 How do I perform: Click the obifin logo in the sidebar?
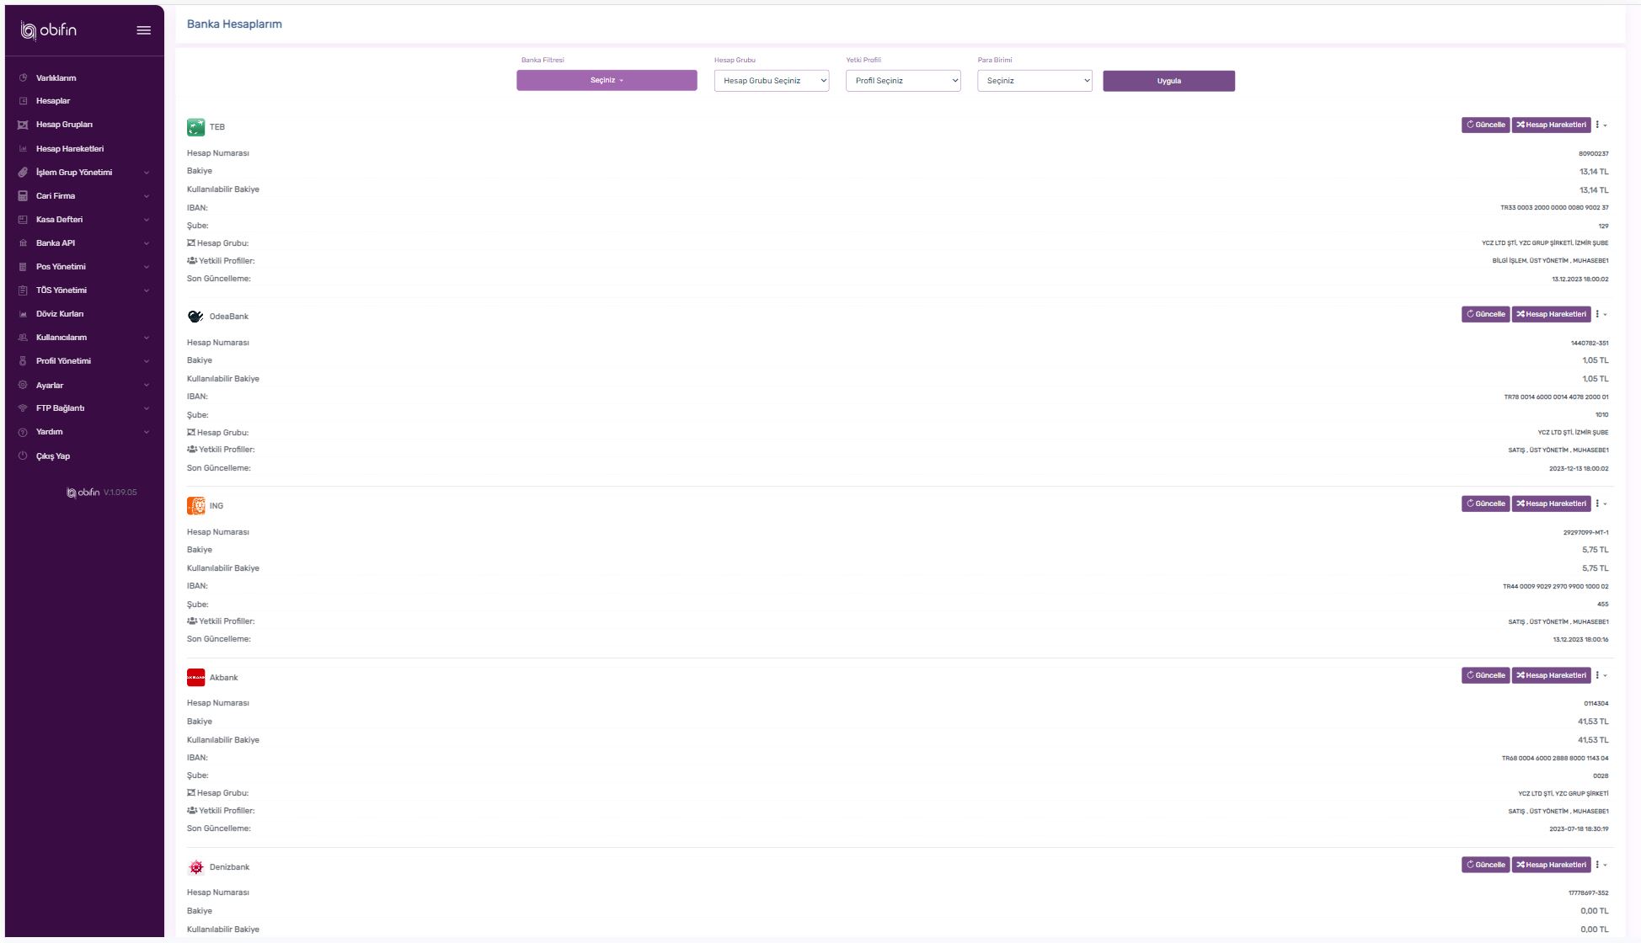[x=49, y=30]
